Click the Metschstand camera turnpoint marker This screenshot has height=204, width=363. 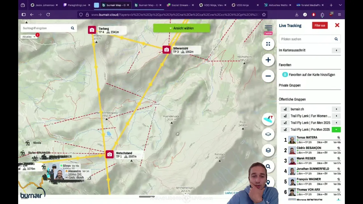(x=109, y=154)
